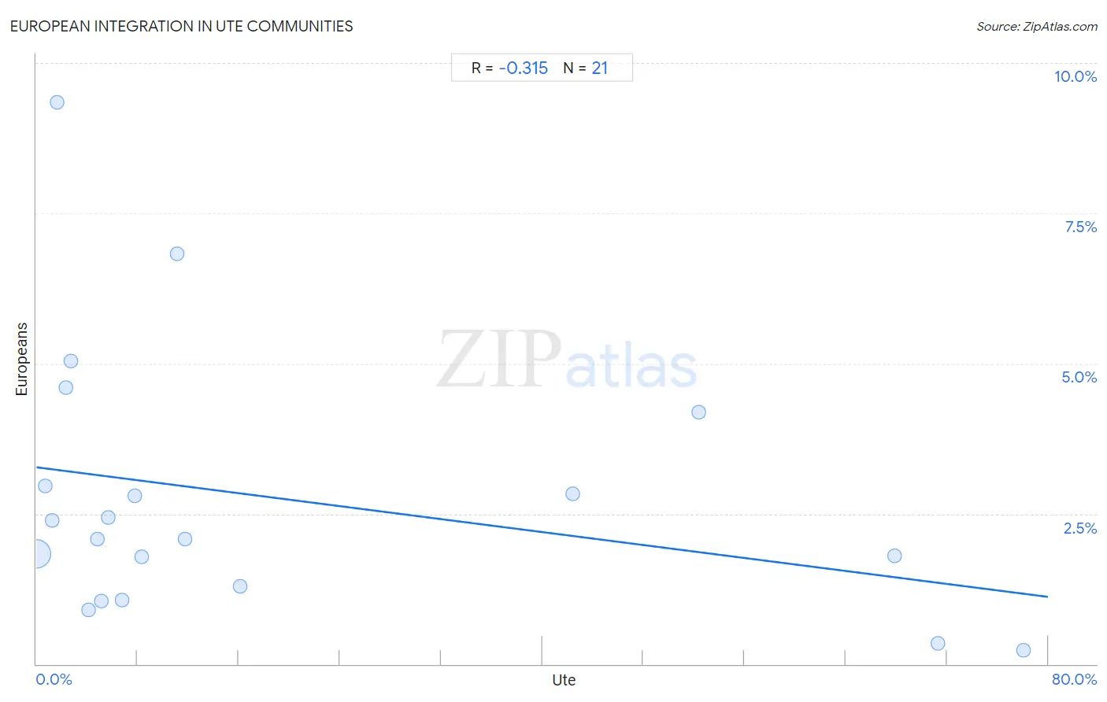Click the rightmost data point near 80% Ute

(1024, 650)
